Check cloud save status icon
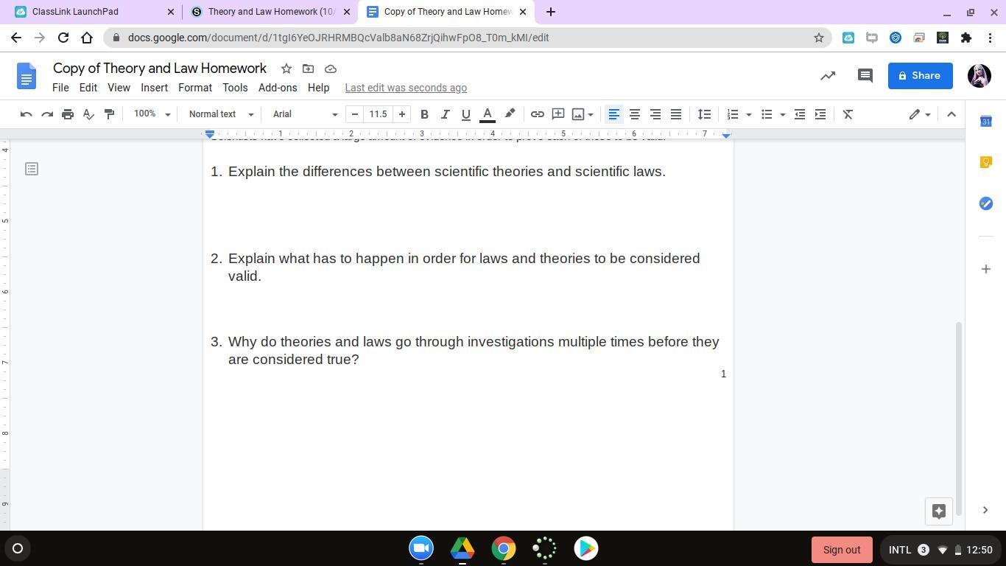Screen dimensions: 1006x566 (x=331, y=69)
